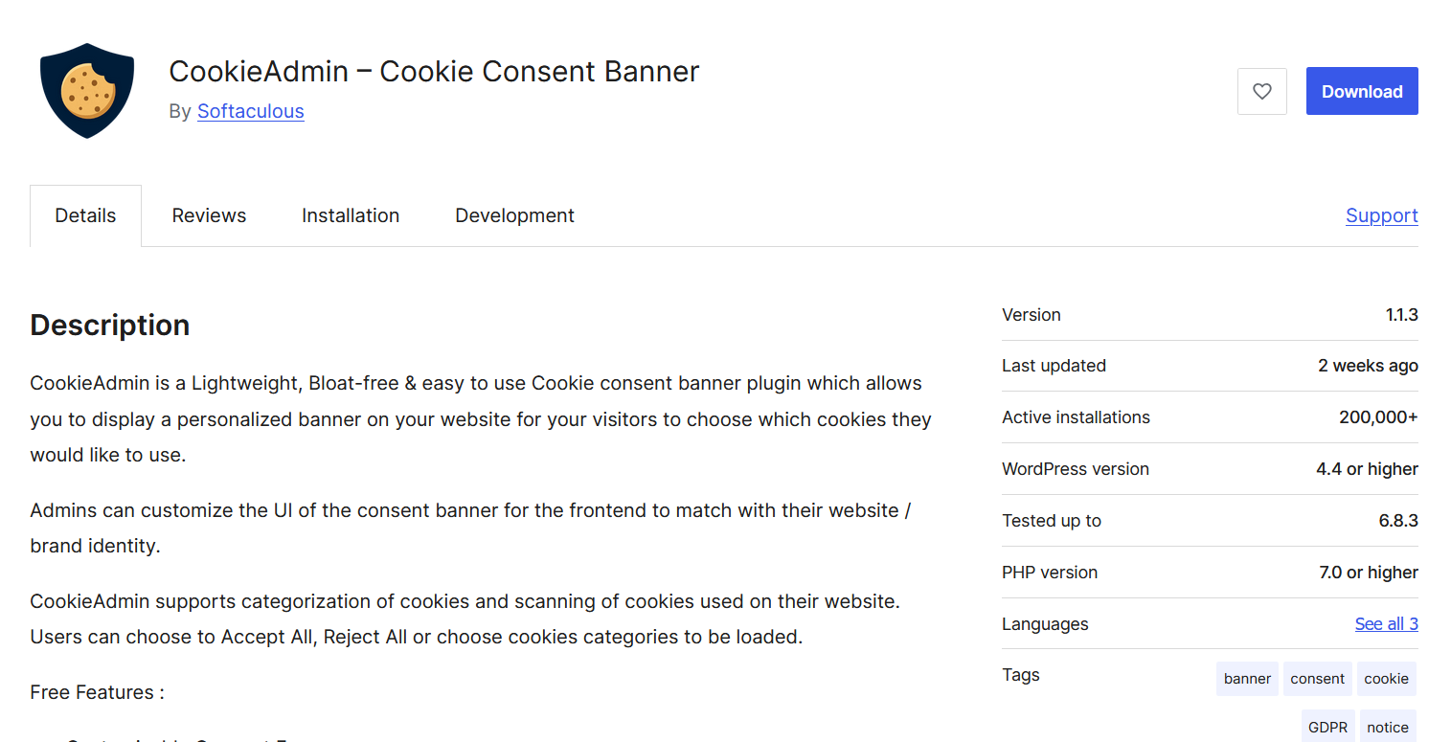Add plugin to favorites via heart icon
The height and width of the screenshot is (742, 1451).
click(x=1261, y=91)
